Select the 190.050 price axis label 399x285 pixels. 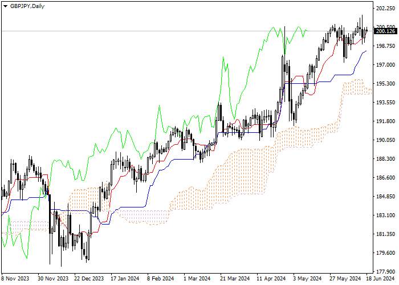click(x=385, y=140)
